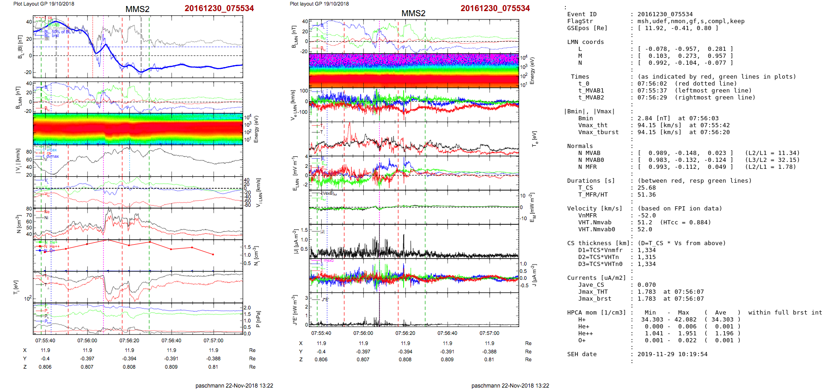Click the "Currents [uA/m2]" heading
834x389 pixels.
[596, 278]
